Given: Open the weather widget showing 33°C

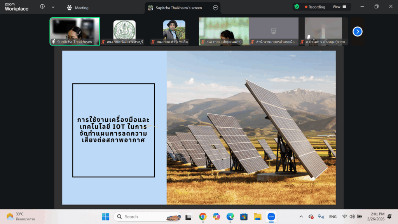Looking at the screenshot, I should tap(21, 217).
